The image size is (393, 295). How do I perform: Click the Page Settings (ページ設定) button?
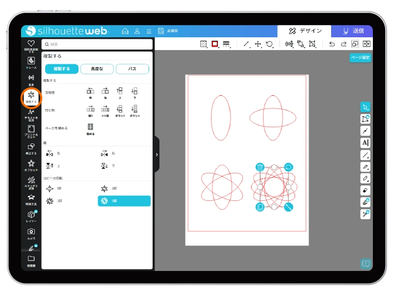[x=360, y=57]
